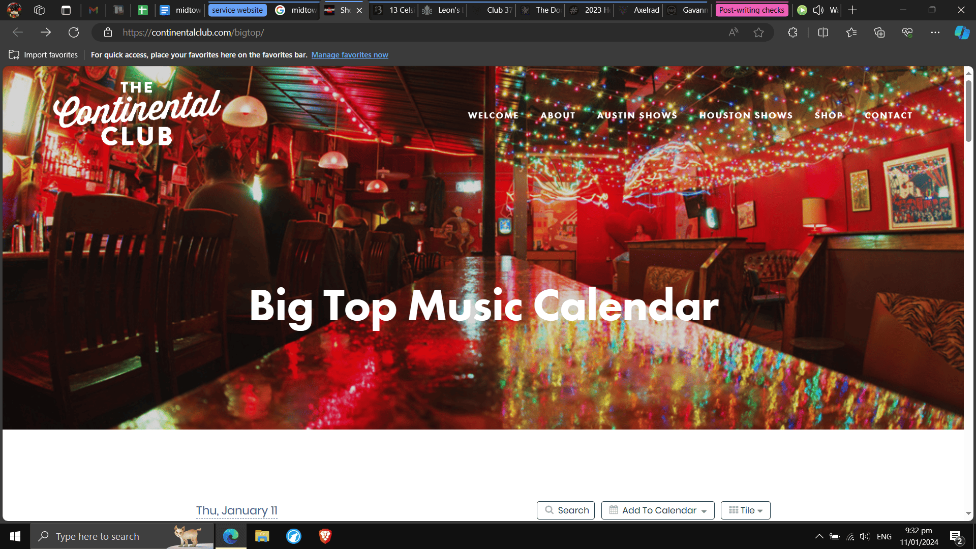Open 'Manage favorites now' link
Screen dimensions: 976x549
tap(350, 55)
